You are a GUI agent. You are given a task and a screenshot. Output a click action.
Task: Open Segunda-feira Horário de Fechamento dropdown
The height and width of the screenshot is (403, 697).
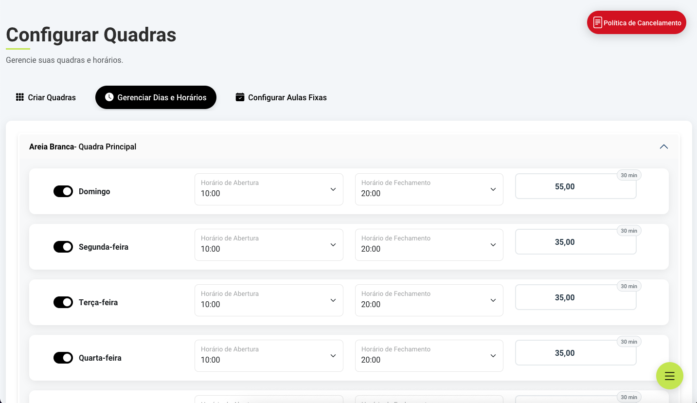click(429, 245)
